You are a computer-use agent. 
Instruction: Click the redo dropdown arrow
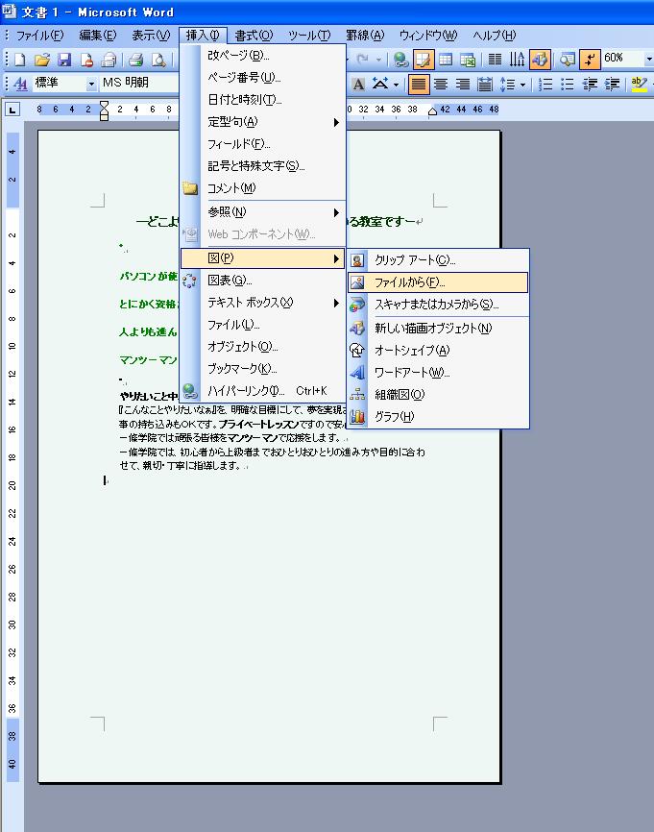point(378,60)
